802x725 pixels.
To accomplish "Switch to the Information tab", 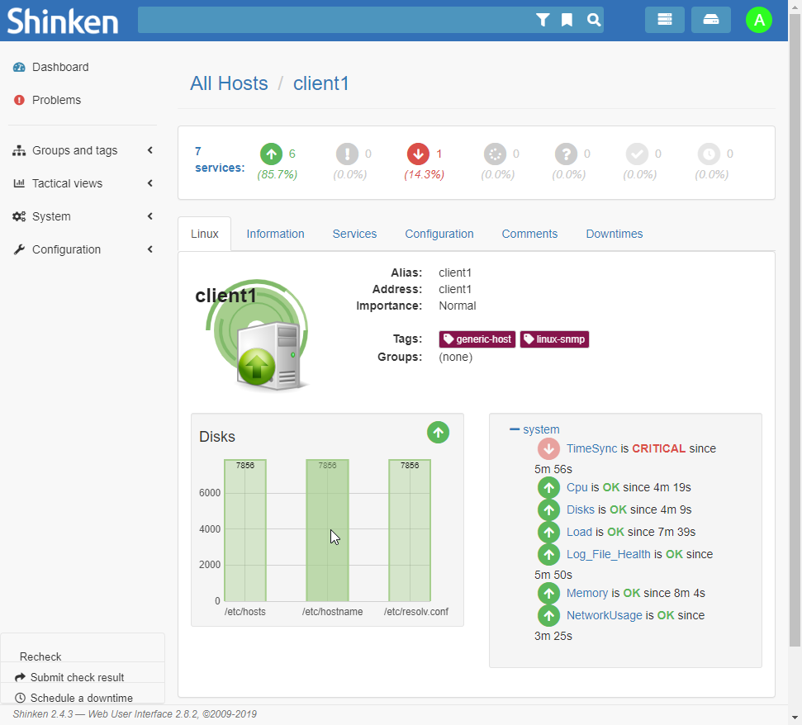I will (x=275, y=235).
